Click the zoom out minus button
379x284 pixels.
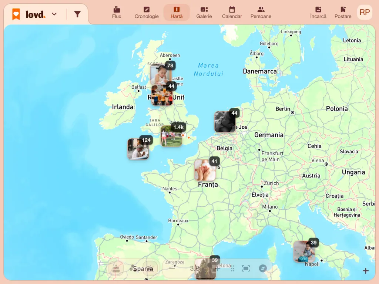pos(172,268)
